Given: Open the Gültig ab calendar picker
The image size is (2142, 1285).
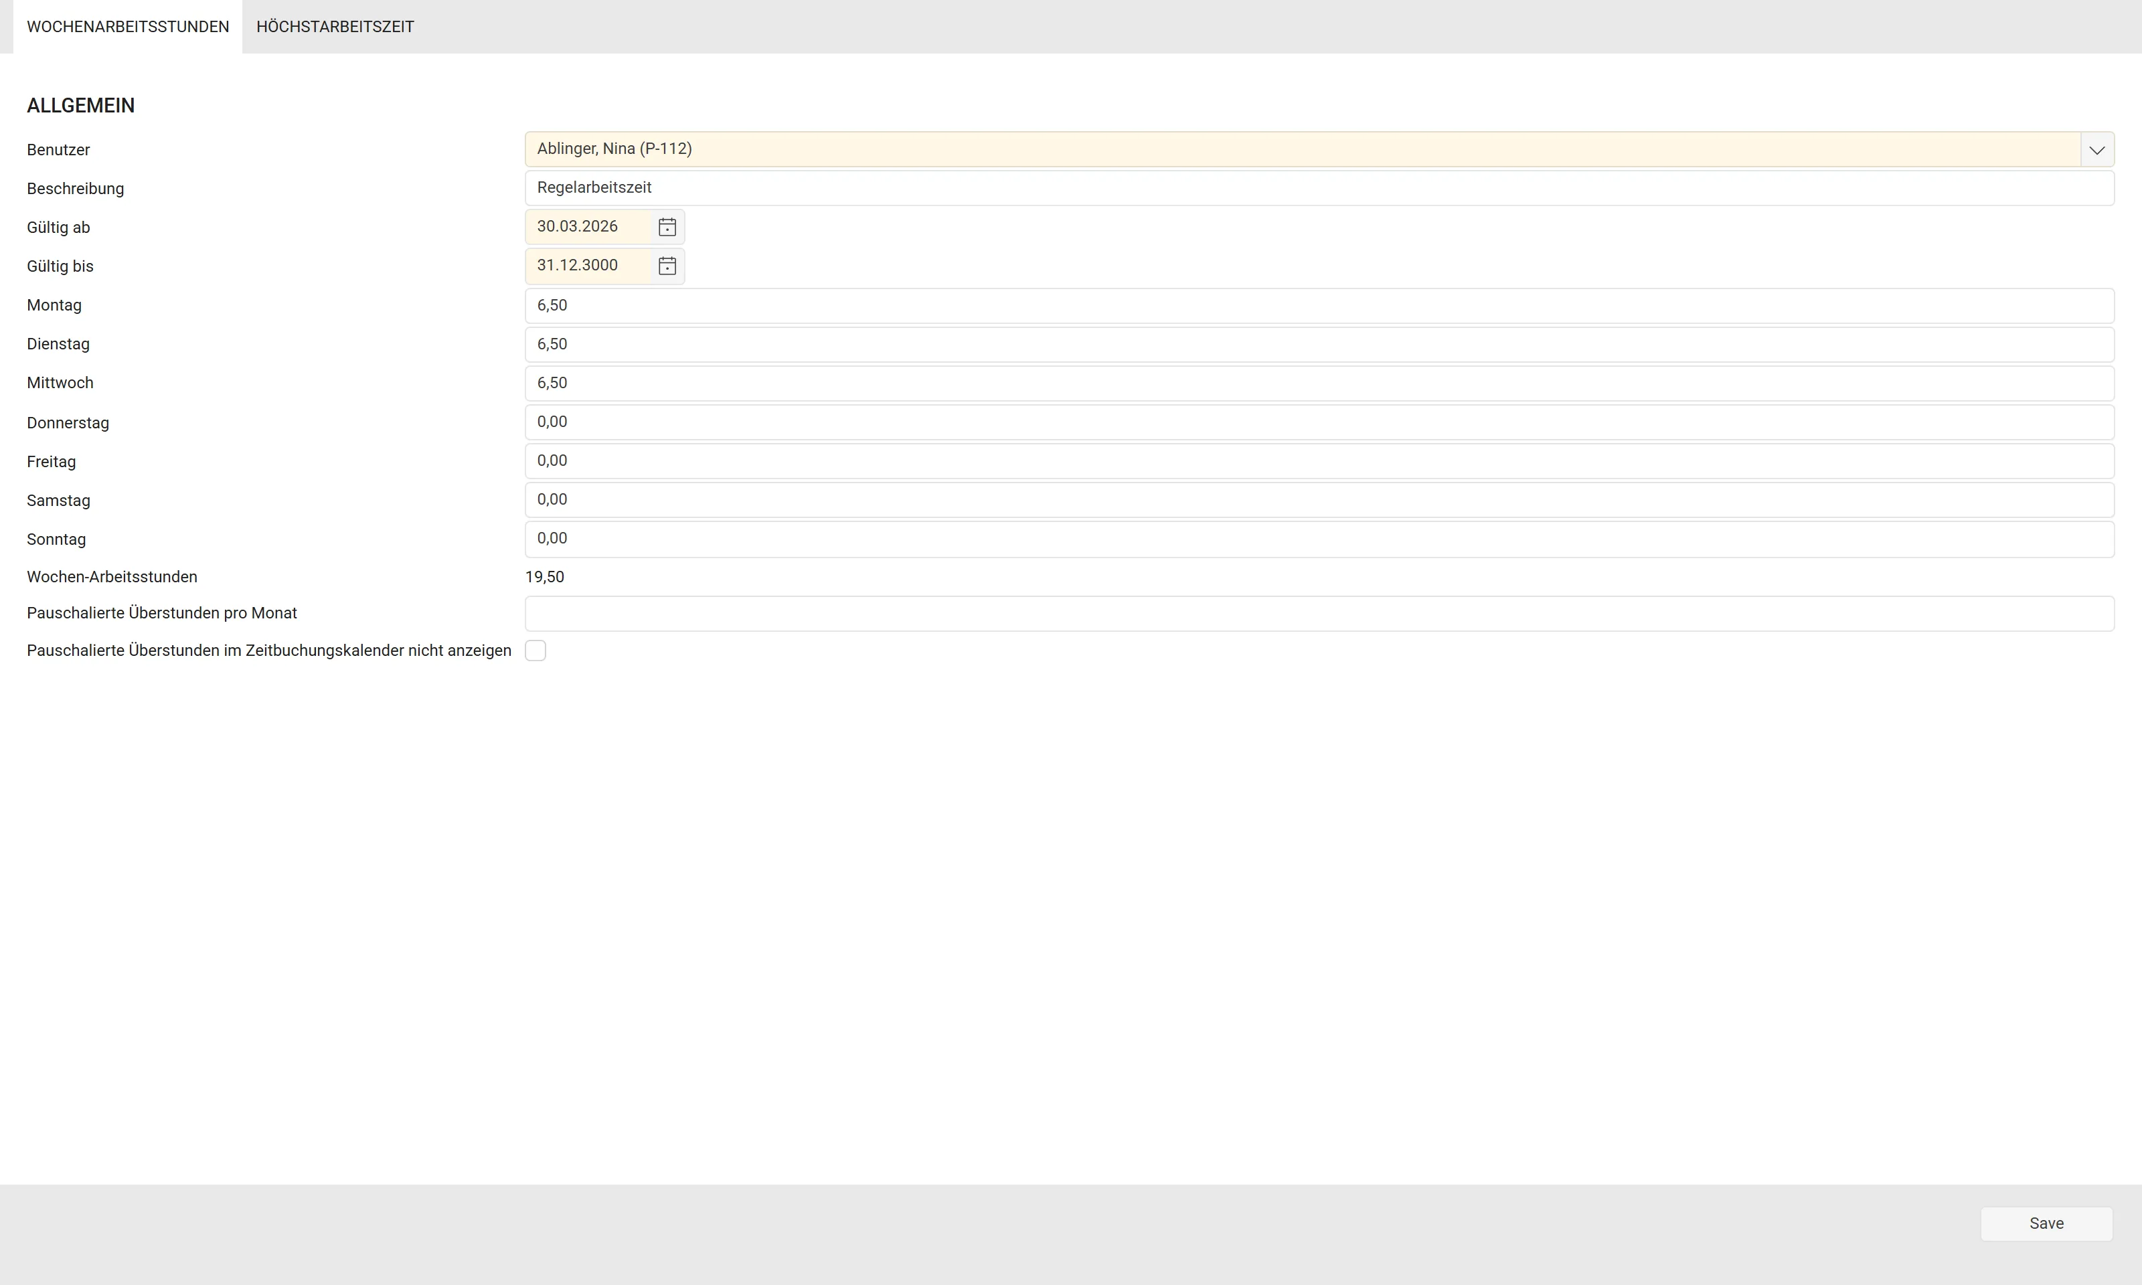Looking at the screenshot, I should tap(667, 227).
